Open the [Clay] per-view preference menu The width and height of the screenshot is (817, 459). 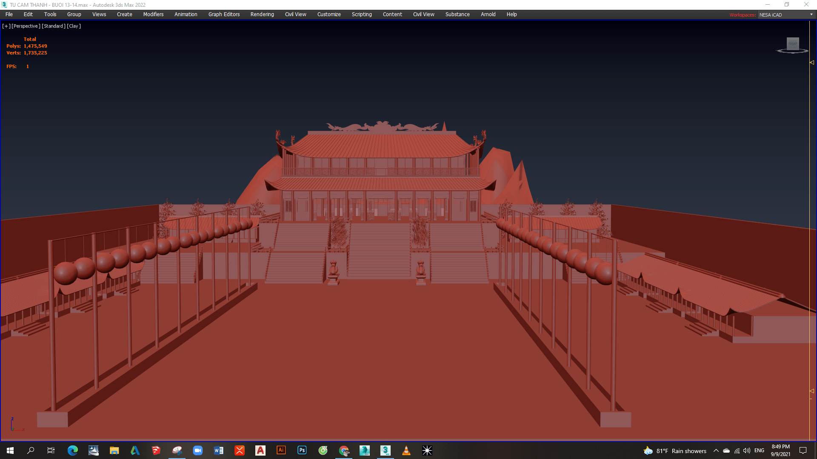tap(74, 26)
